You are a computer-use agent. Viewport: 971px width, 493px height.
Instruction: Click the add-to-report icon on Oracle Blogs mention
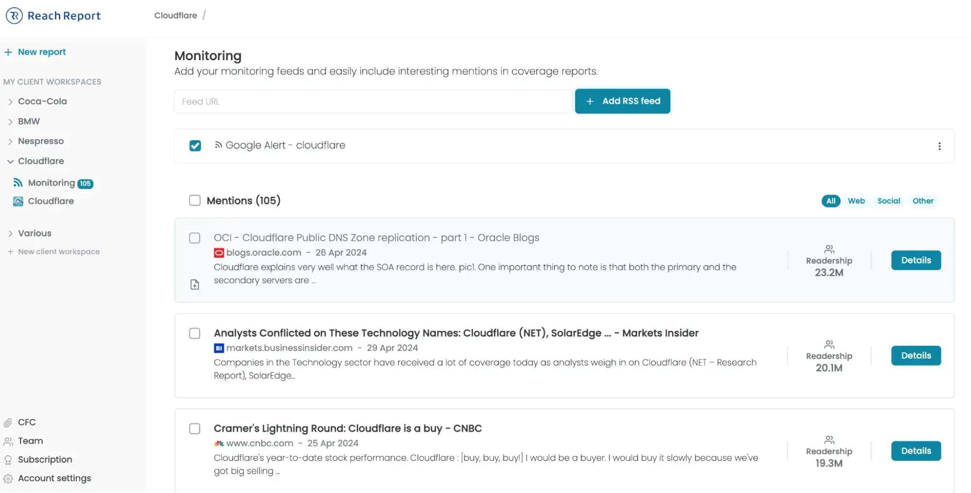(x=195, y=285)
